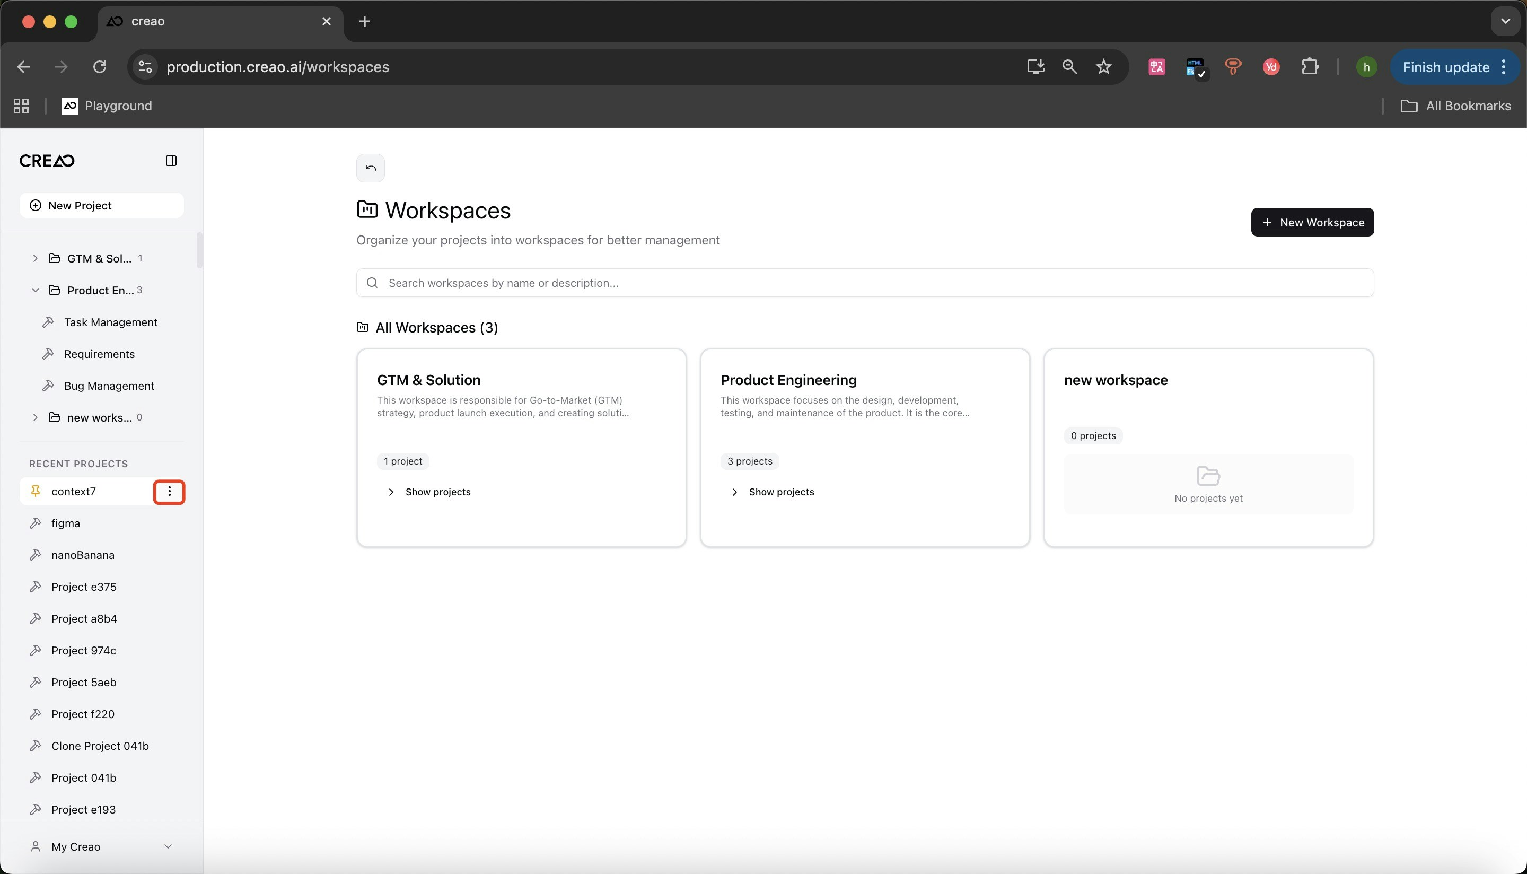Open site information icon in address bar

coord(145,67)
